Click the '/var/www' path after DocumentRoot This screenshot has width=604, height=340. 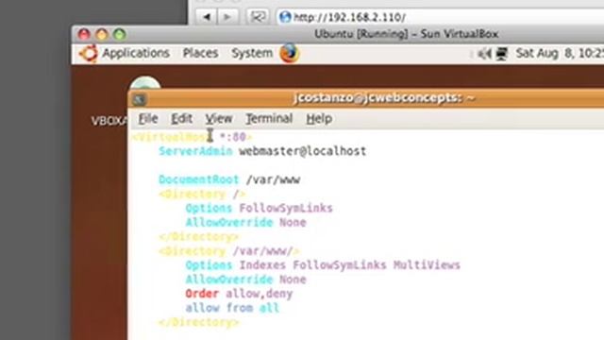273,179
